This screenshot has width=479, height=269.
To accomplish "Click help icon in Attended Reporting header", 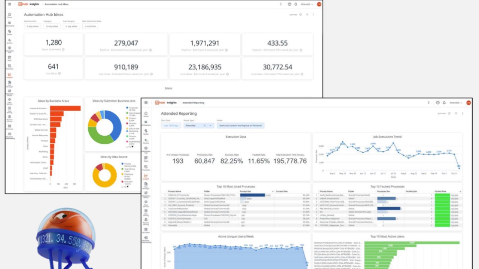I will click(x=438, y=102).
